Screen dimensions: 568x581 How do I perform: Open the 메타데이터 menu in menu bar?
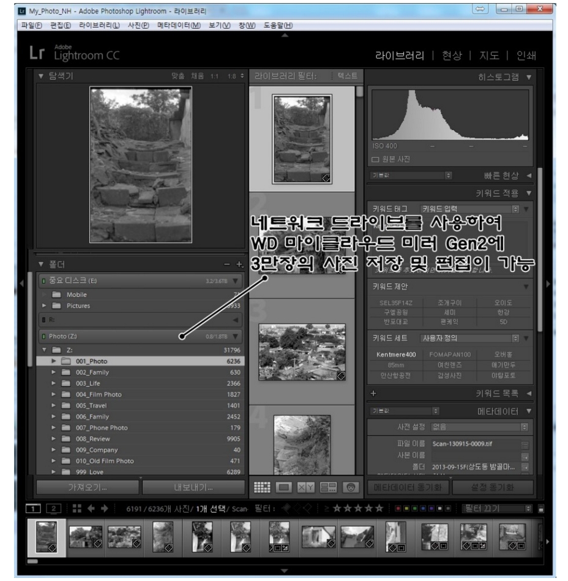pos(179,25)
